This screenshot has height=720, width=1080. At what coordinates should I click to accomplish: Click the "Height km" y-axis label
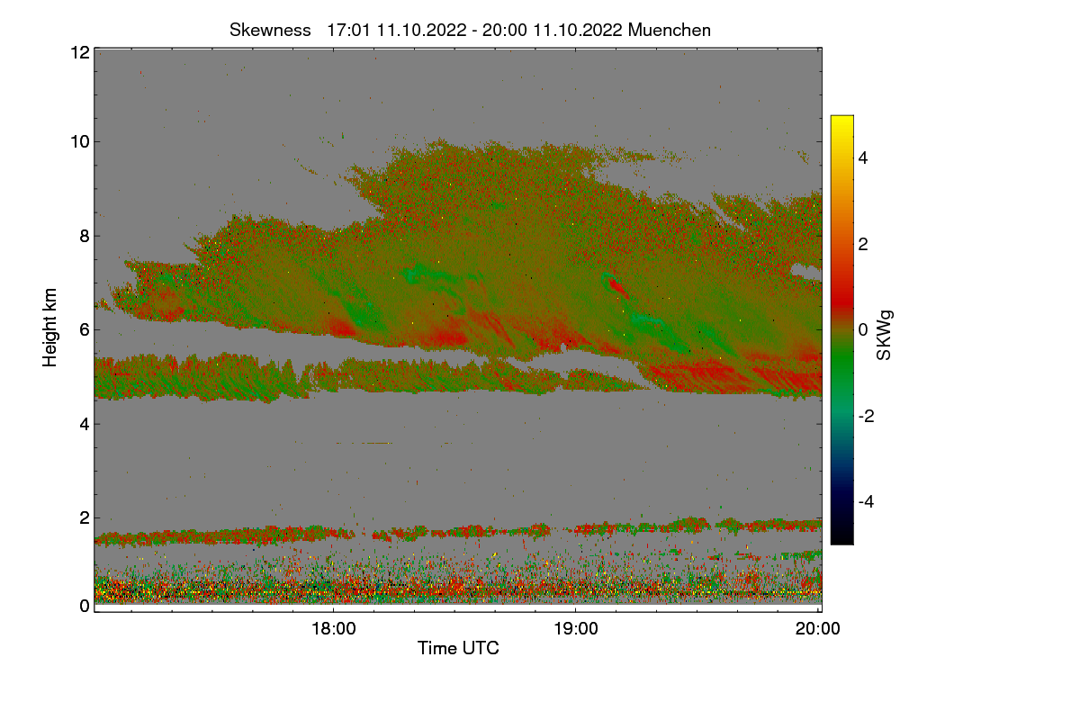[x=50, y=327]
